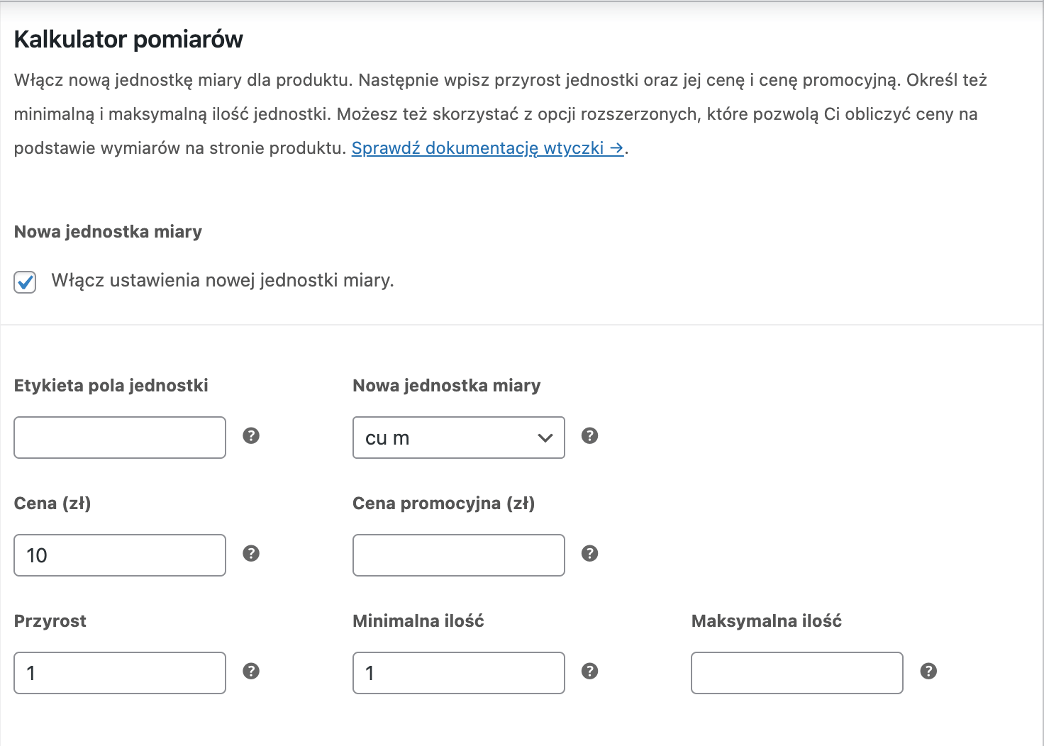Expand the Nowa jednostka miary dropdown showing cu m
The height and width of the screenshot is (746, 1044).
click(459, 438)
